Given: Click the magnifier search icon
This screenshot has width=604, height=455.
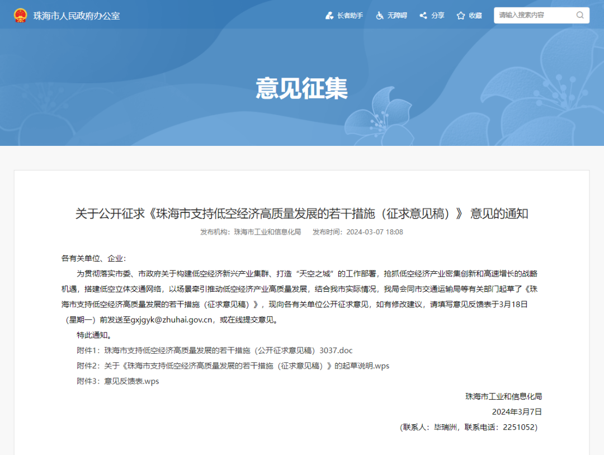Looking at the screenshot, I should point(580,15).
